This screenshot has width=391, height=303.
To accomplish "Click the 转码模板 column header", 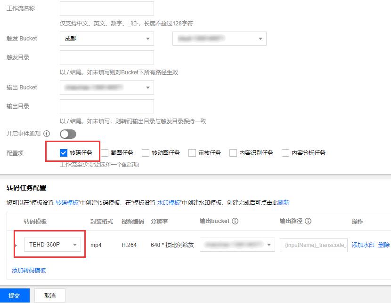I will pyautogui.click(x=35, y=221).
